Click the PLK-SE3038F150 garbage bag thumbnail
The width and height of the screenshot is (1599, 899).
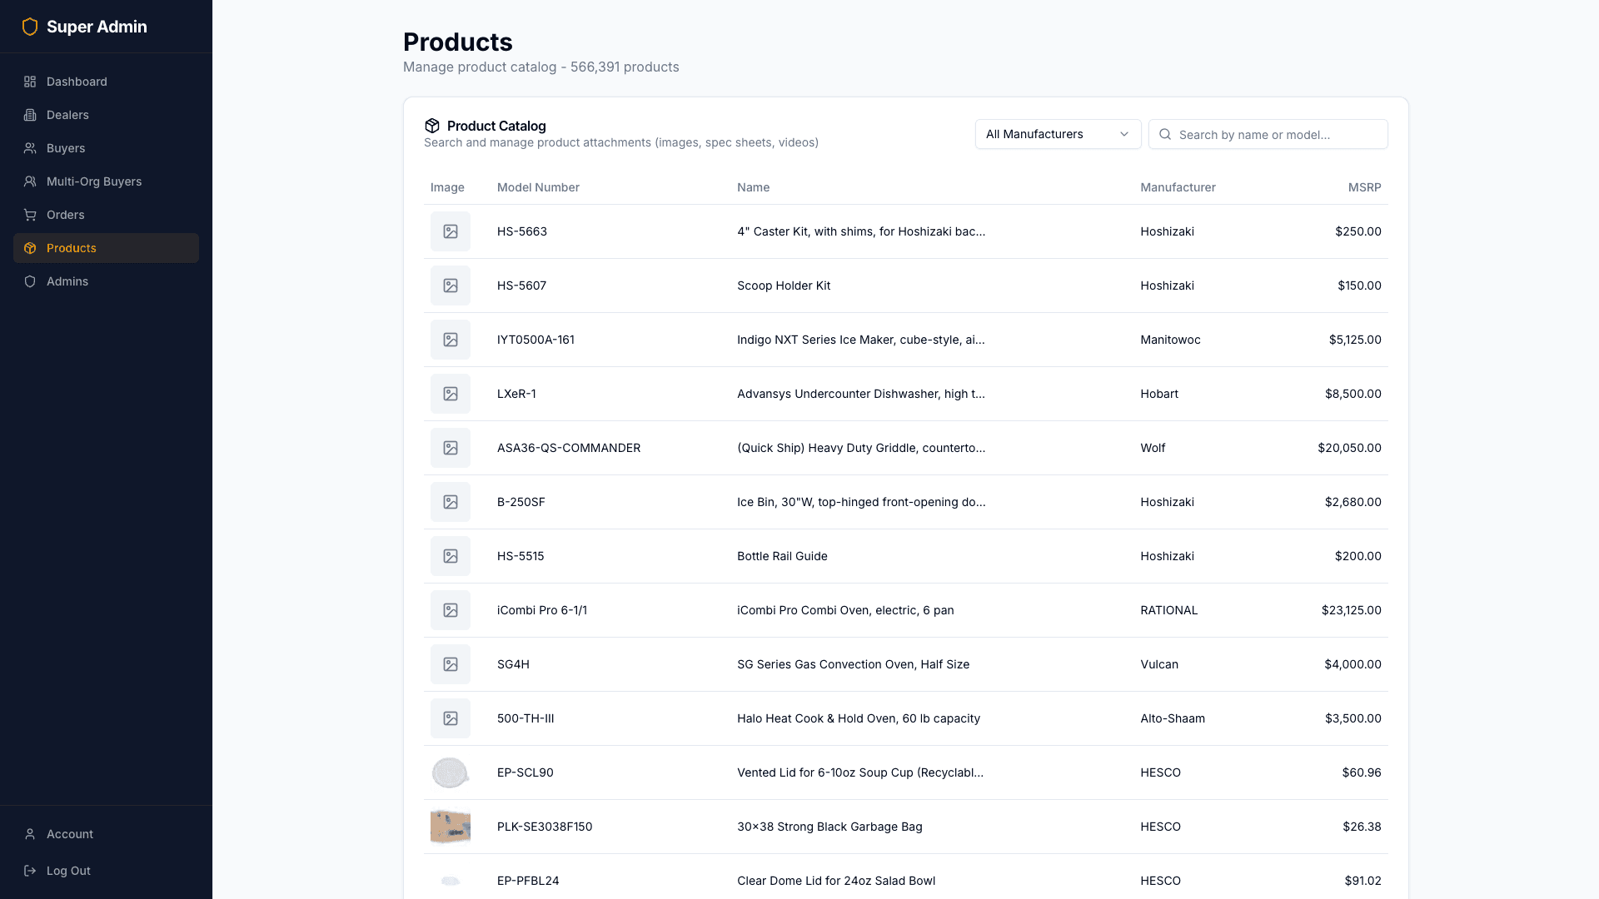coord(451,827)
